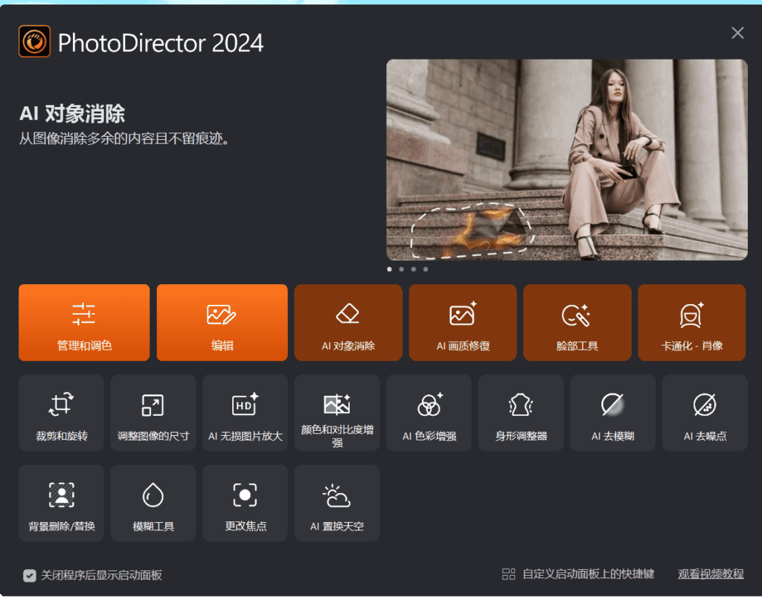This screenshot has height=604, width=762.
Task: Open 颜色和对比度增强
Action: pos(337,413)
